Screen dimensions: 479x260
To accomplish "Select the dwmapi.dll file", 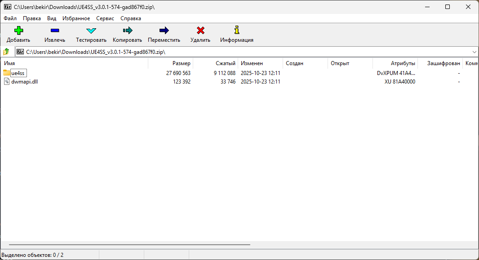I will (24, 82).
